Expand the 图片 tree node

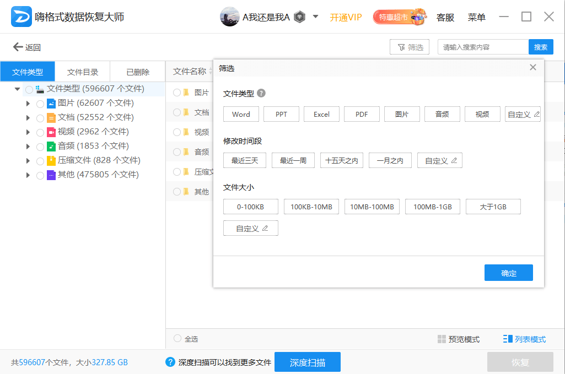28,104
